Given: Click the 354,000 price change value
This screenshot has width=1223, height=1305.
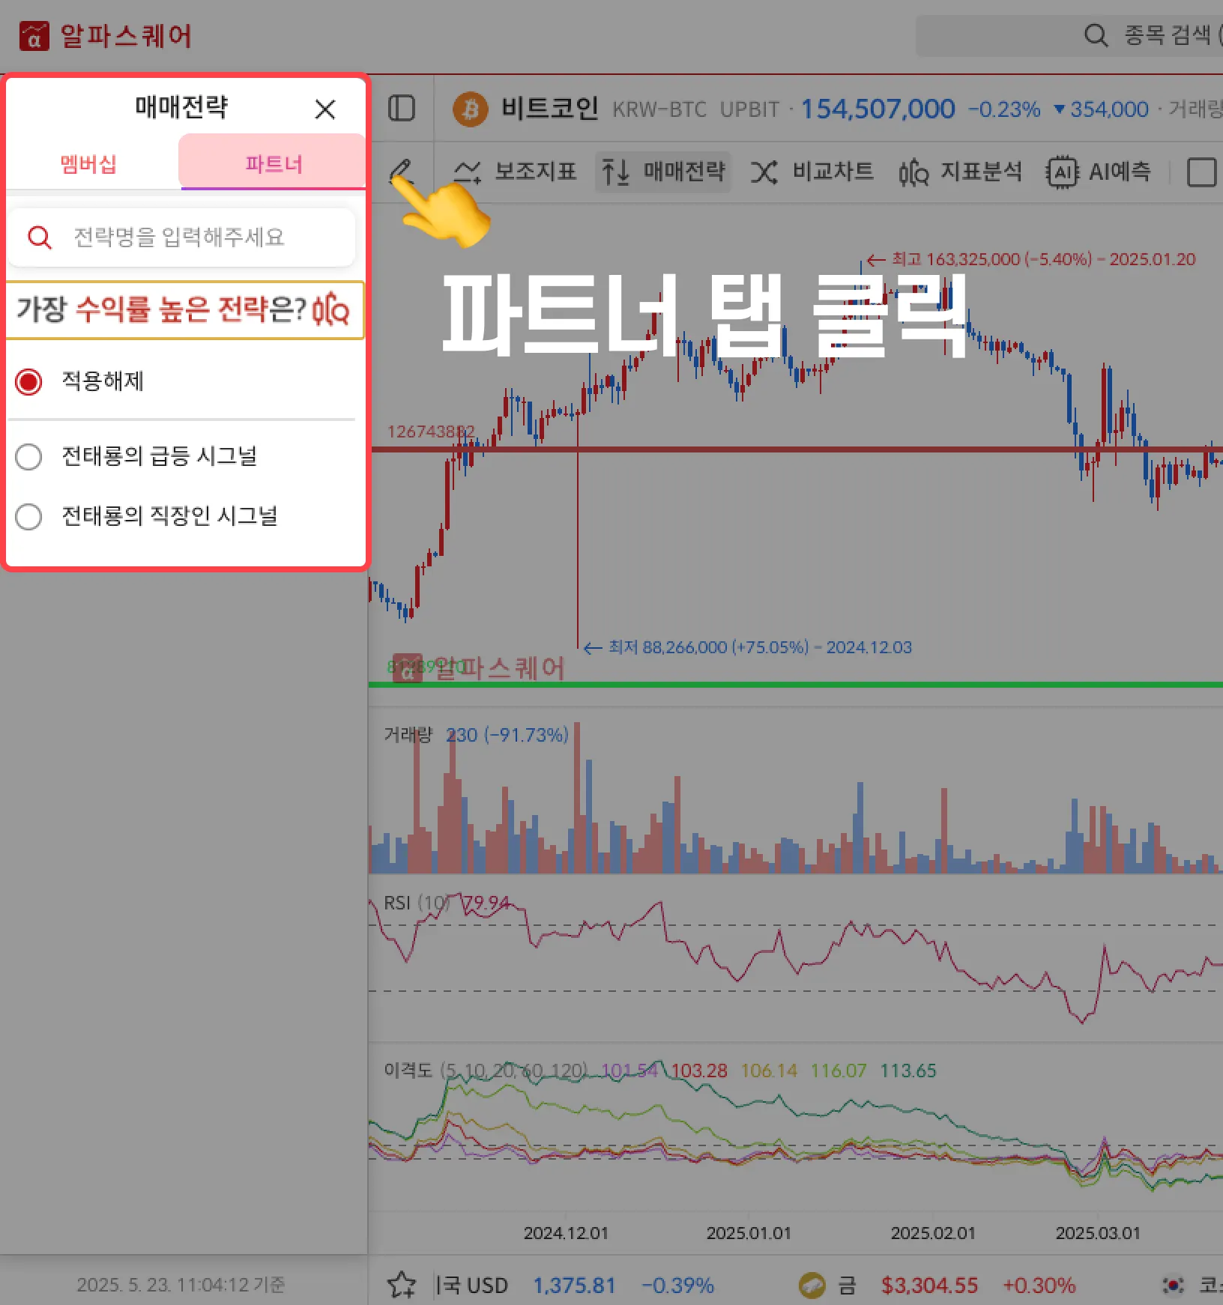Looking at the screenshot, I should tap(1109, 110).
